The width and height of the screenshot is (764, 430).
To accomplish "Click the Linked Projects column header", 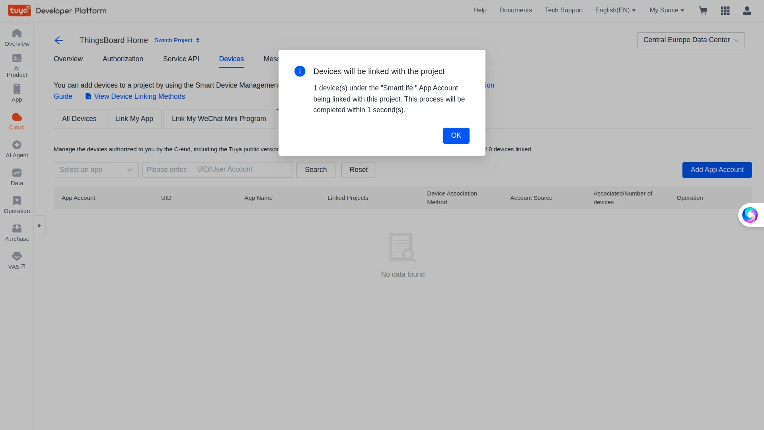I will 348,198.
